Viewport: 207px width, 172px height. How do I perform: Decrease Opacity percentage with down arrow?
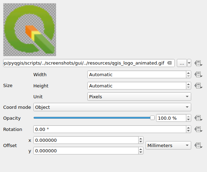(x=188, y=120)
